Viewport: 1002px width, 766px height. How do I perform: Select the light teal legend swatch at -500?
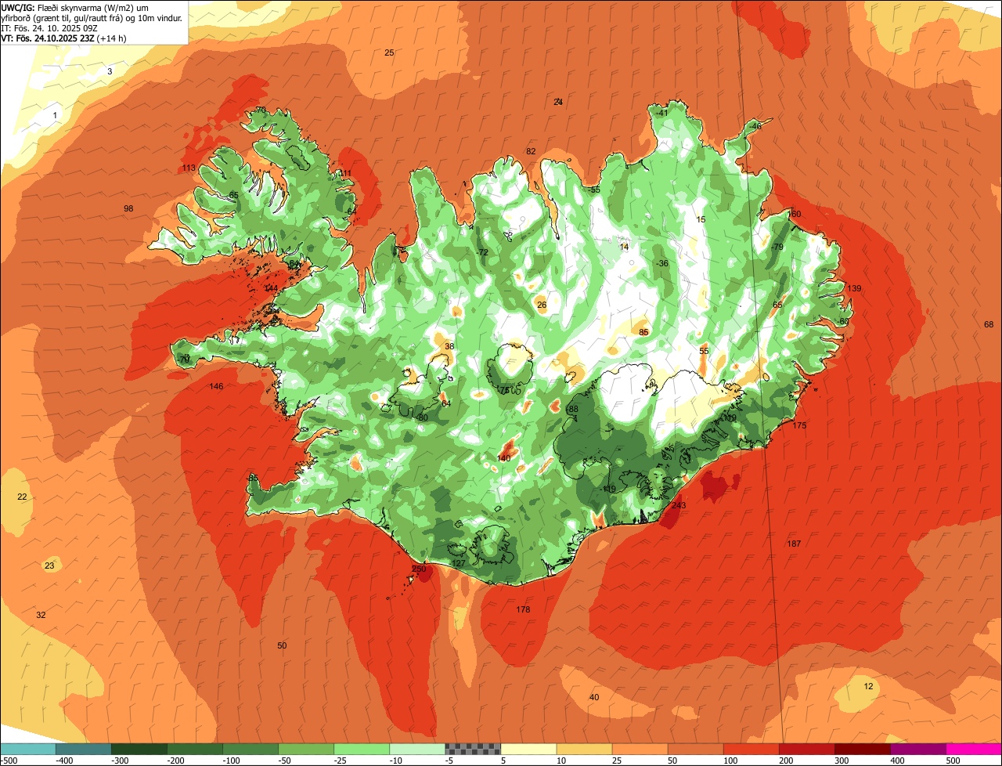27,749
